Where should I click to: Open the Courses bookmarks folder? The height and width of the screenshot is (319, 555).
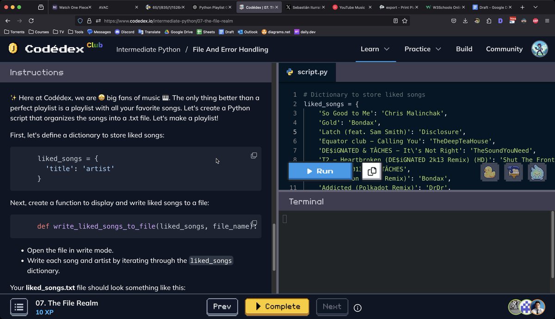click(x=39, y=32)
